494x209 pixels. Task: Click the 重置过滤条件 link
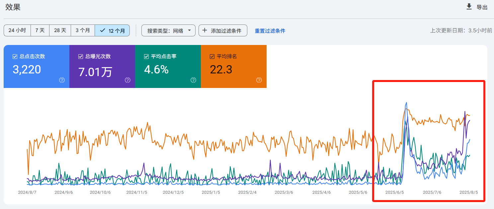tap(270, 31)
